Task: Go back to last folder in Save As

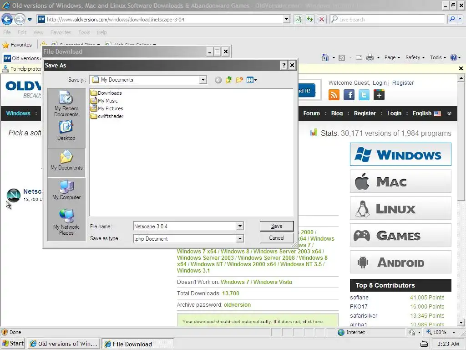Action: (x=218, y=80)
